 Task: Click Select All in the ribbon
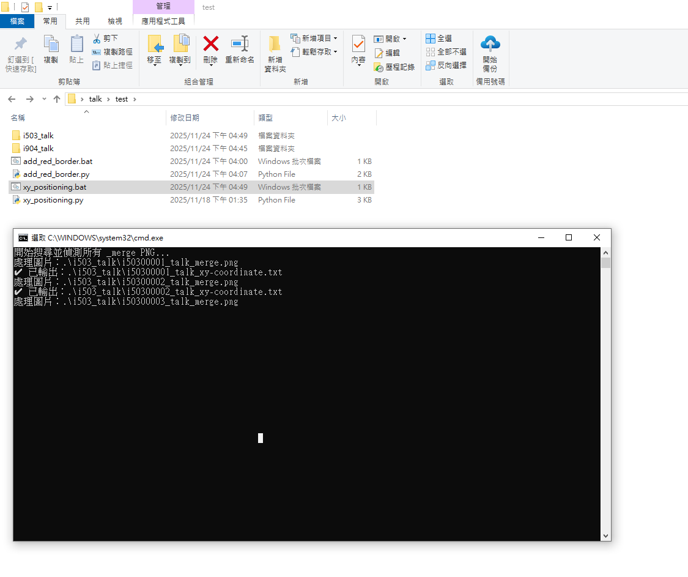[439, 39]
